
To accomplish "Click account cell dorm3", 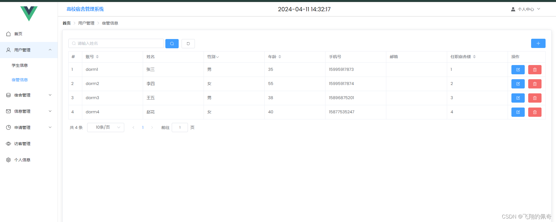I will [x=92, y=98].
